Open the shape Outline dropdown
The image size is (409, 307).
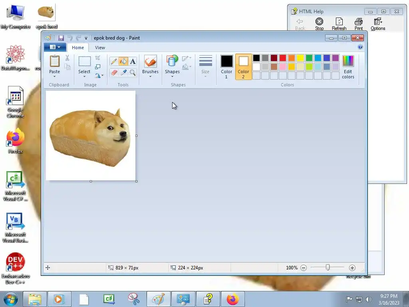[187, 58]
